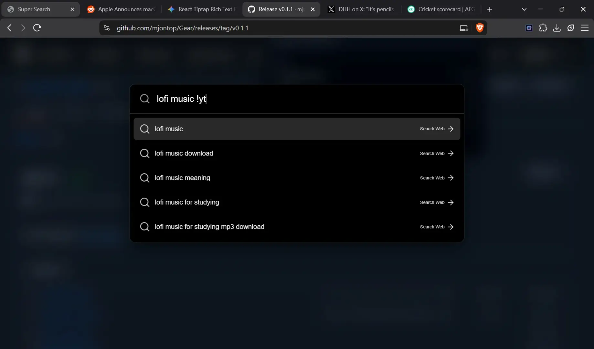Open the blue extension icon in toolbar
Viewport: 594px width, 349px height.
(x=529, y=28)
